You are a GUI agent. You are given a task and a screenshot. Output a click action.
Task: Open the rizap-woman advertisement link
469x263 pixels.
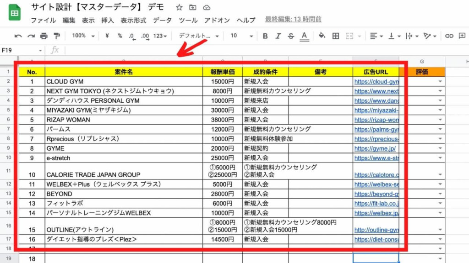point(376,120)
